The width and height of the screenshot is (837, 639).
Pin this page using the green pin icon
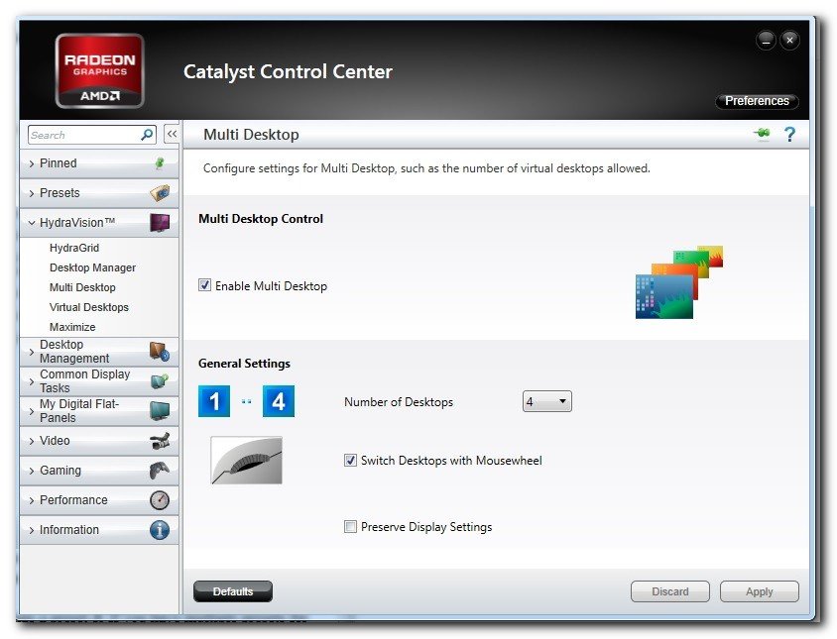[763, 134]
